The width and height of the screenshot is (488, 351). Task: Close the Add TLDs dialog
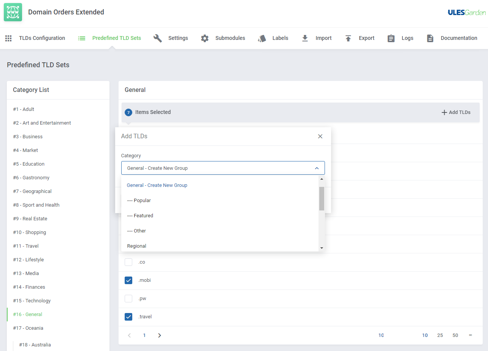(x=320, y=136)
